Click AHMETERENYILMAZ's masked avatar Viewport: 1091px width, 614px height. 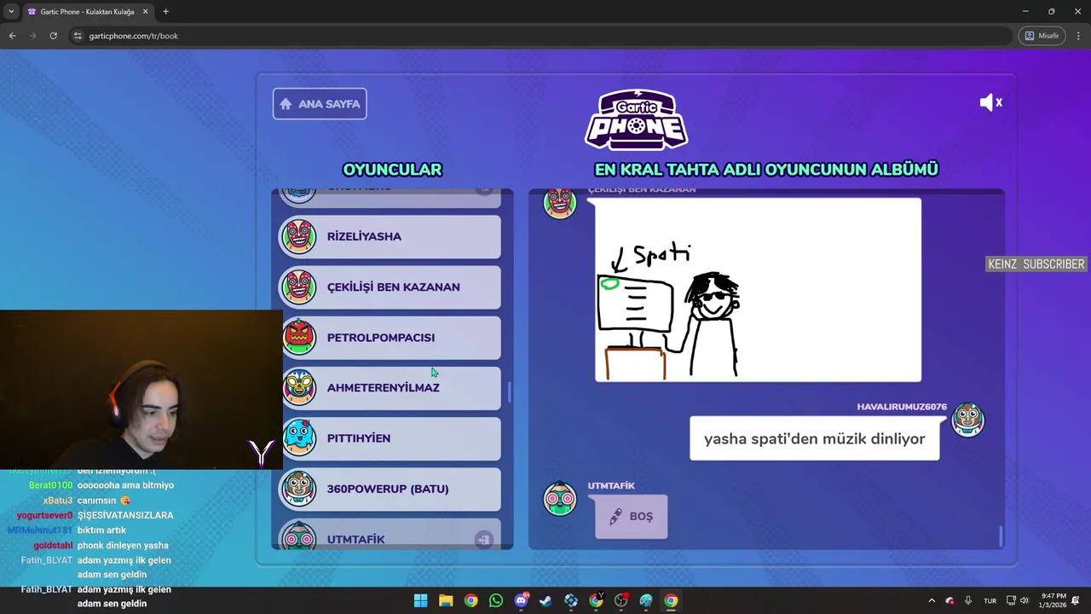coord(299,387)
